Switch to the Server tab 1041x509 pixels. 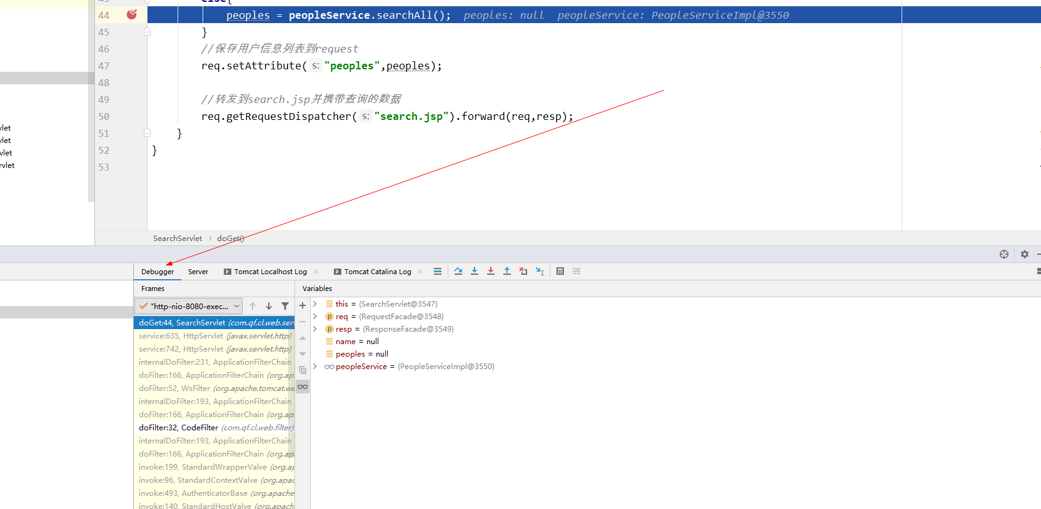198,272
